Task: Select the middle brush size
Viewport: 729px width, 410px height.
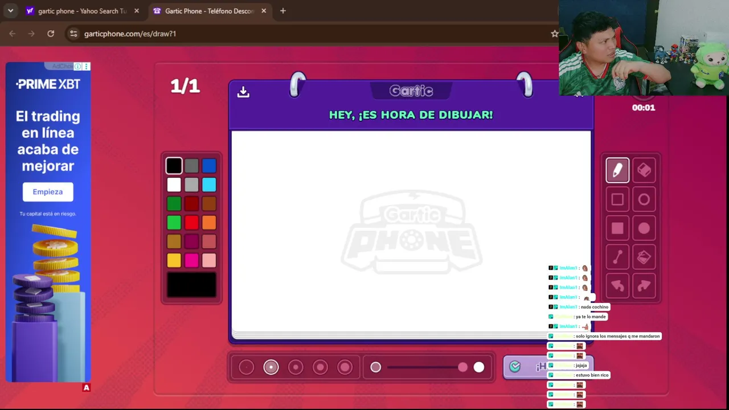Action: pyautogui.click(x=296, y=367)
